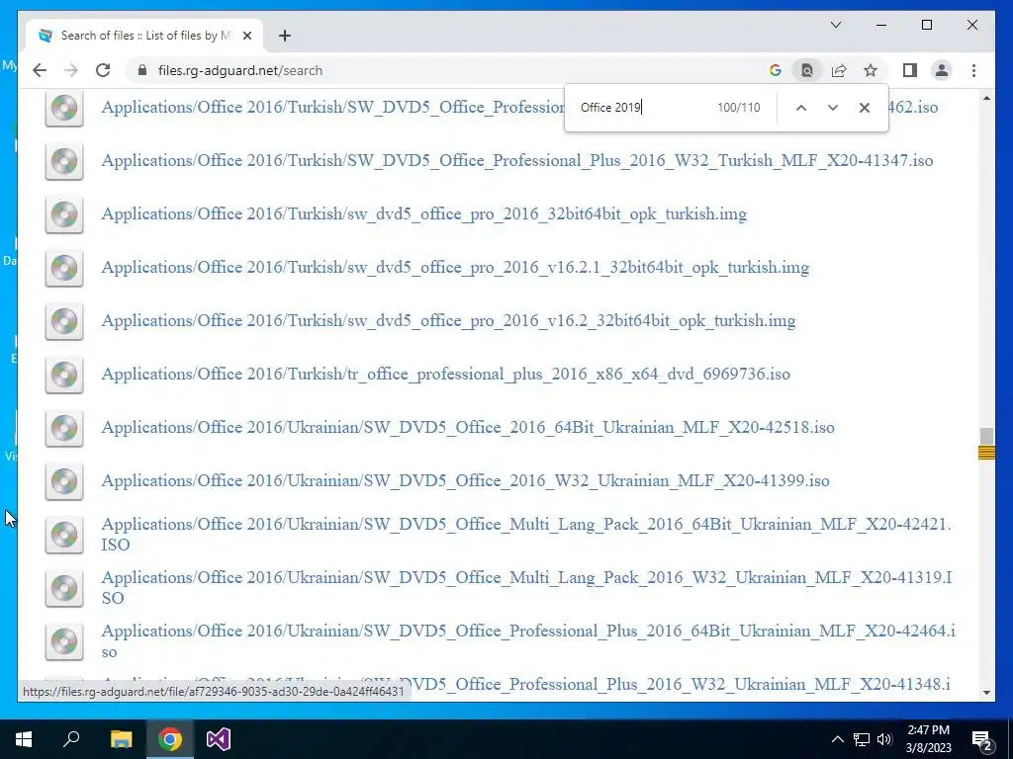Screen dimensions: 1013x759
Task: Click the disc icon beside tr_office_professional_plus_2016 iso
Action: click(64, 375)
